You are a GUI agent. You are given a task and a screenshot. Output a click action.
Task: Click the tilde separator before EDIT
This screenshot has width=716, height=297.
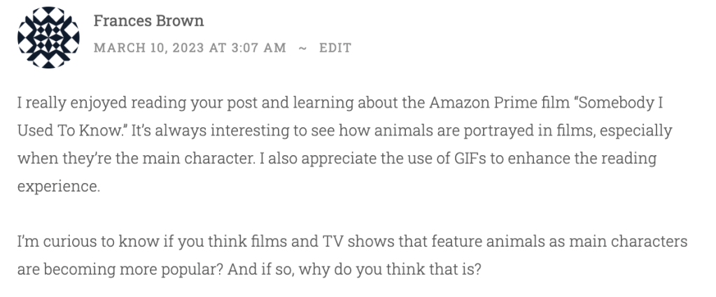click(x=302, y=48)
